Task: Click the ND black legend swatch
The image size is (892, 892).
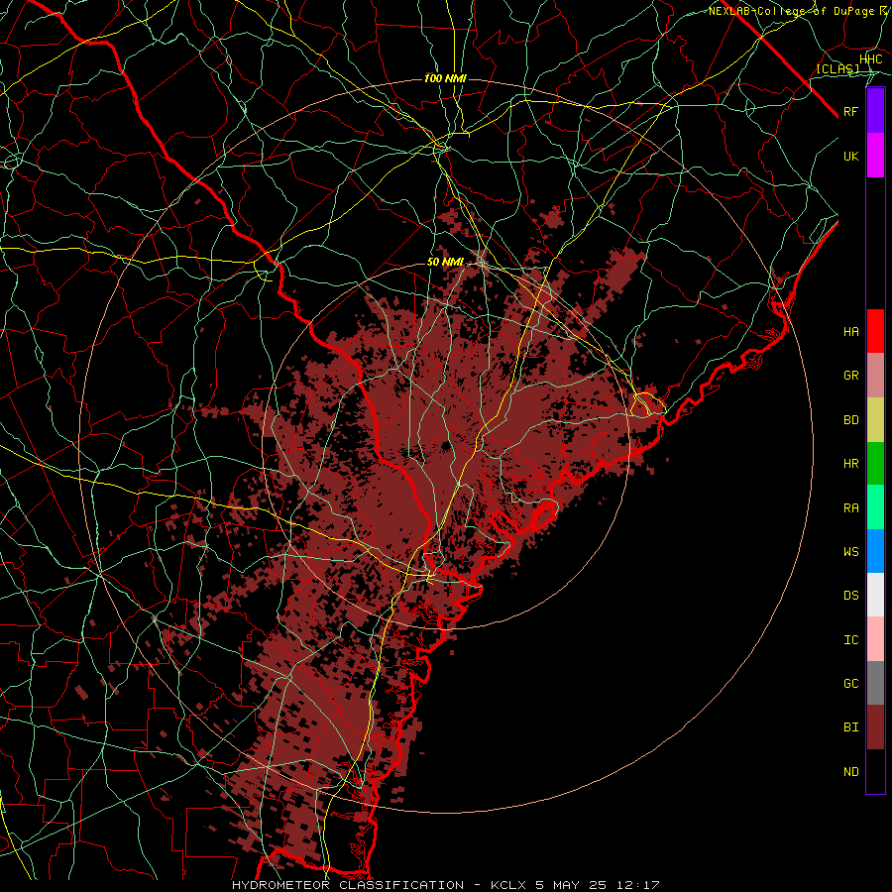Action: click(x=875, y=771)
